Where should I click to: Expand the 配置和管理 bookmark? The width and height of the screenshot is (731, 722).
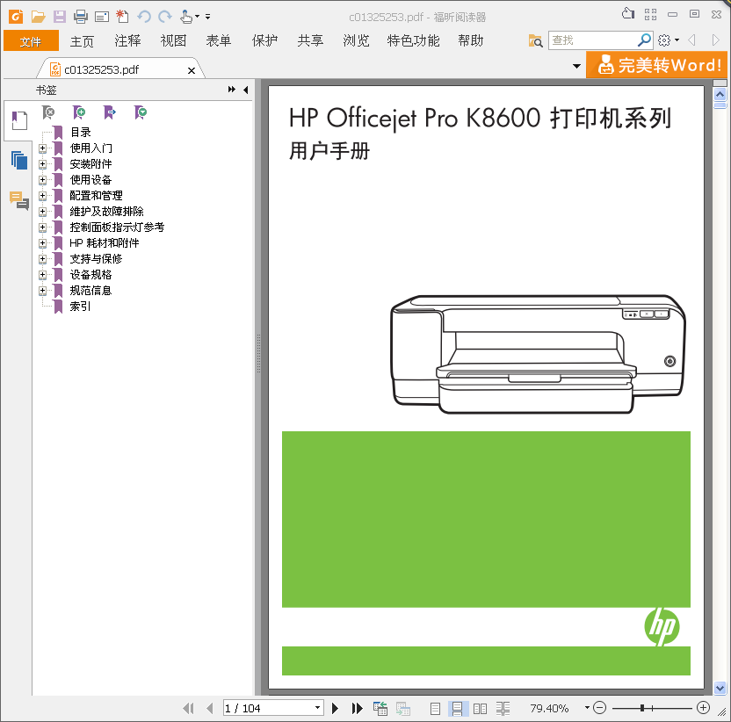42,196
